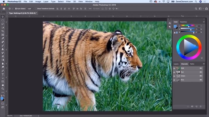Click save selection as channel icon
The width and height of the screenshot is (209, 117).
(192, 107)
